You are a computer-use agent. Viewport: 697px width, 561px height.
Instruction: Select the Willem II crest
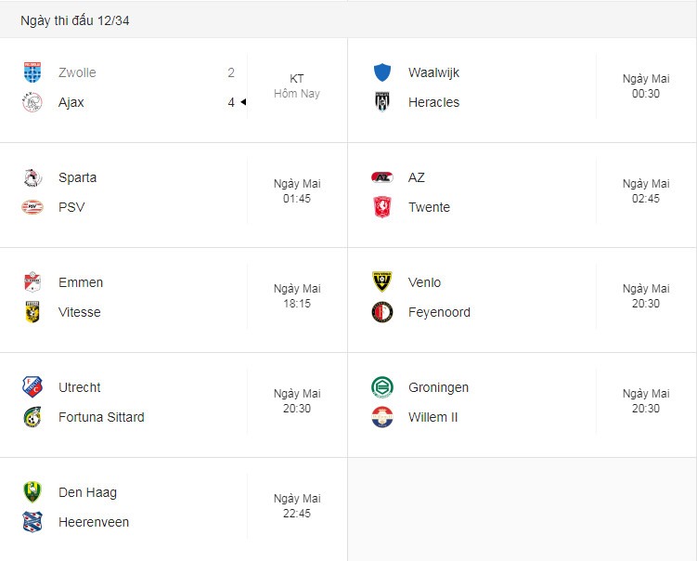tap(382, 417)
